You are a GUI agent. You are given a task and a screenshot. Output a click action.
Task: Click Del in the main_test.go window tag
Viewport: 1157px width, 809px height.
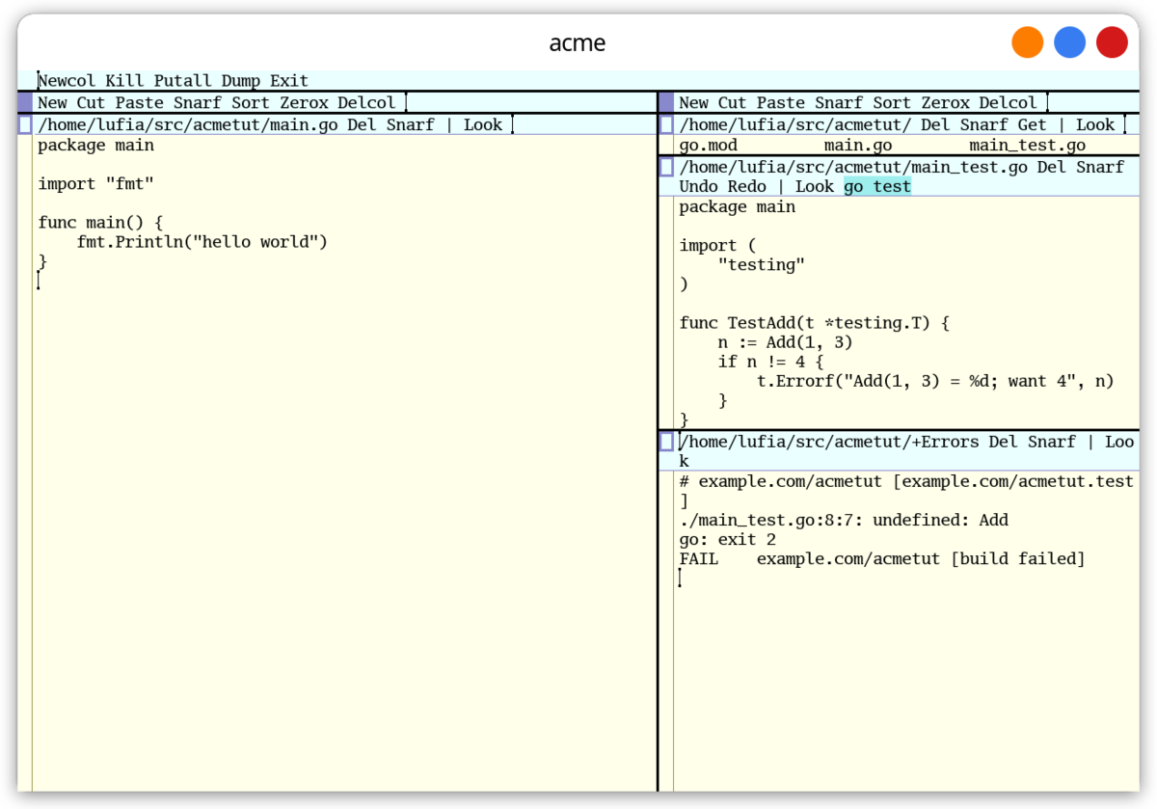point(1052,167)
